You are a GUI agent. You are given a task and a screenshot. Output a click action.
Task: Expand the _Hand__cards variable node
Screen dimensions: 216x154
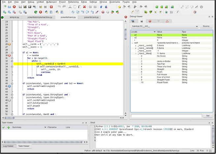coord(136,45)
